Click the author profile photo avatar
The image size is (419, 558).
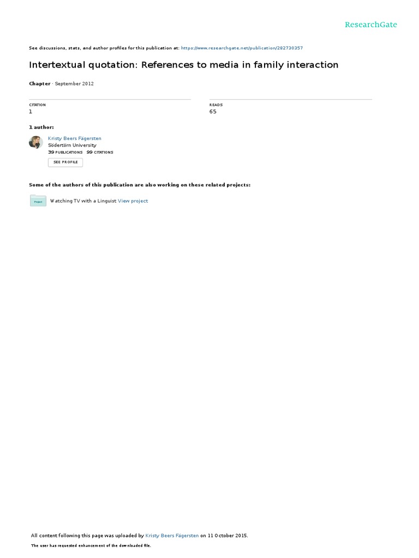(x=35, y=142)
